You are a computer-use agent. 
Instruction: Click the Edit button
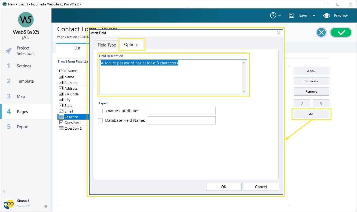311,114
